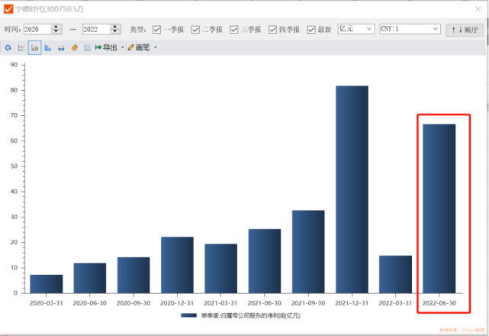Click the 顺序 sort order button

pos(465,29)
